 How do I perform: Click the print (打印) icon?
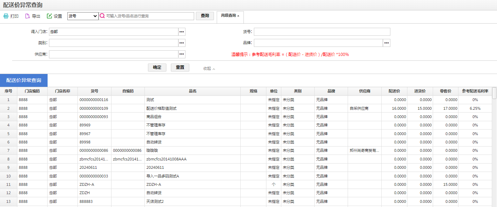point(6,16)
